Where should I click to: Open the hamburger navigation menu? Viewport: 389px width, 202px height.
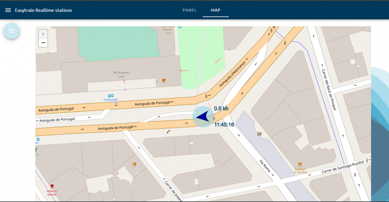click(8, 10)
